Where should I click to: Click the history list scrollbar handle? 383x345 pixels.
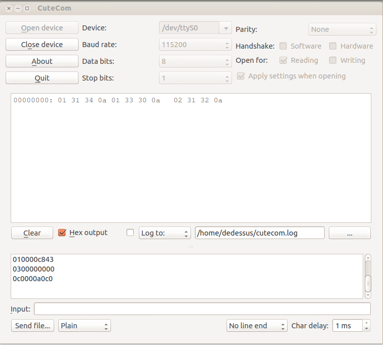pyautogui.click(x=368, y=283)
